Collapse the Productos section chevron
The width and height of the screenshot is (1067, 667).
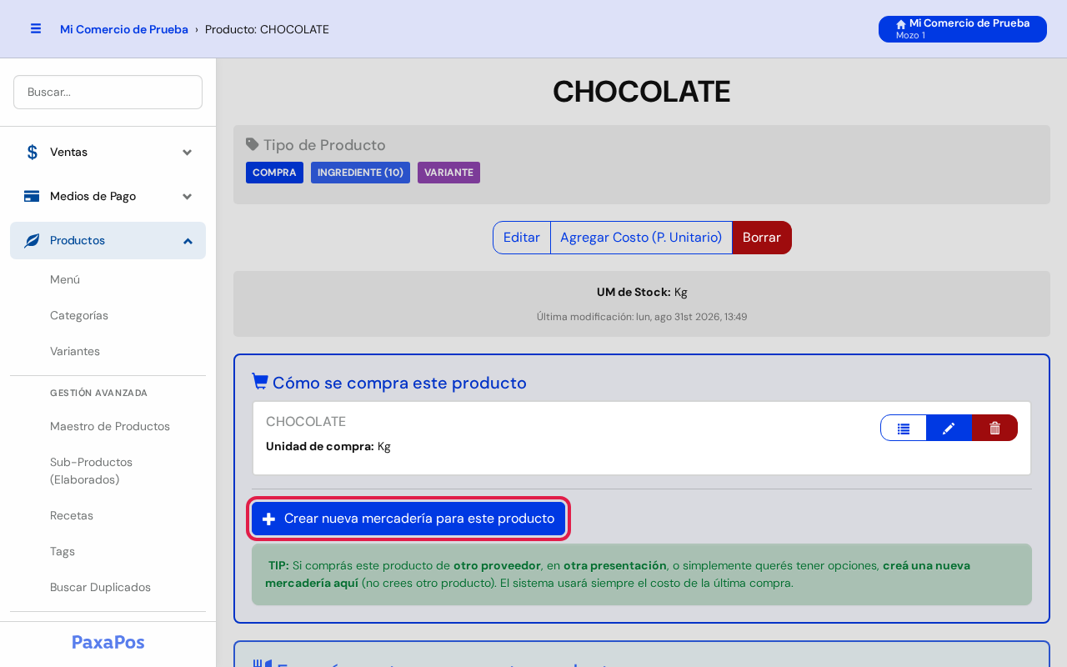188,241
